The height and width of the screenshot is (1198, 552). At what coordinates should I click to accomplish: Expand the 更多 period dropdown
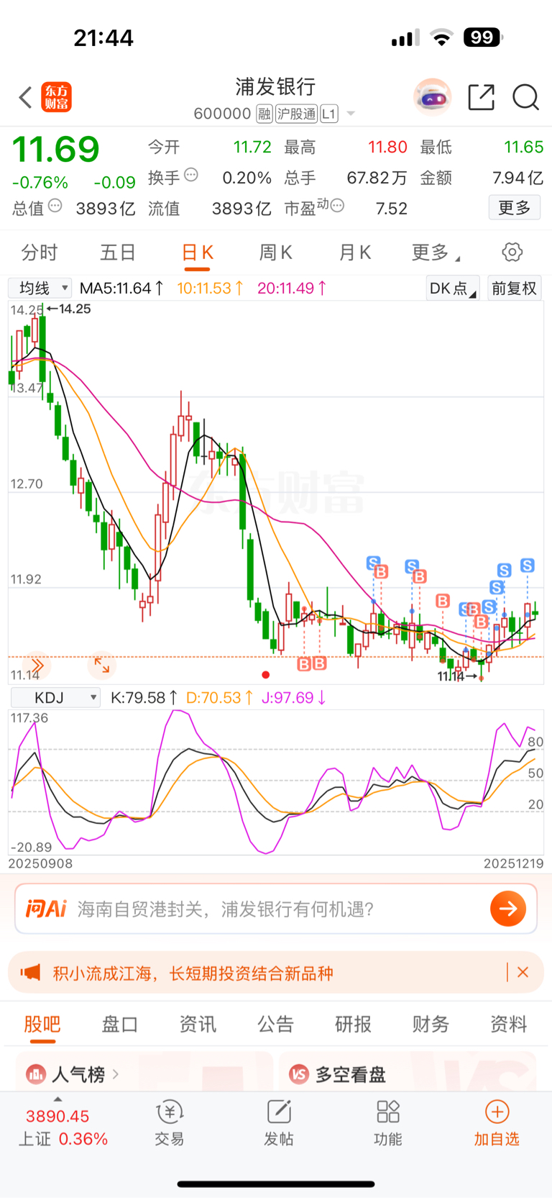click(436, 253)
